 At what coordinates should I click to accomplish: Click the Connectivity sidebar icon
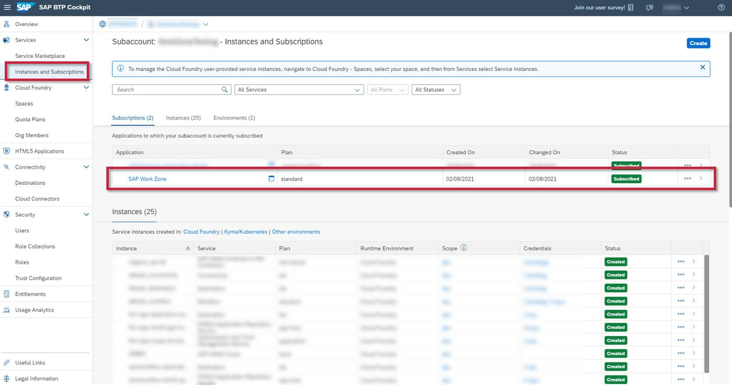pyautogui.click(x=6, y=167)
